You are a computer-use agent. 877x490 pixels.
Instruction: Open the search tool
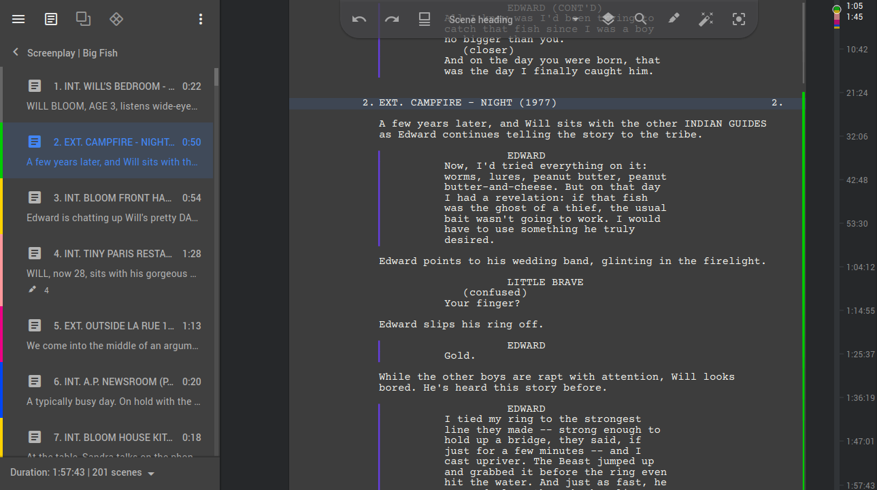click(x=641, y=19)
